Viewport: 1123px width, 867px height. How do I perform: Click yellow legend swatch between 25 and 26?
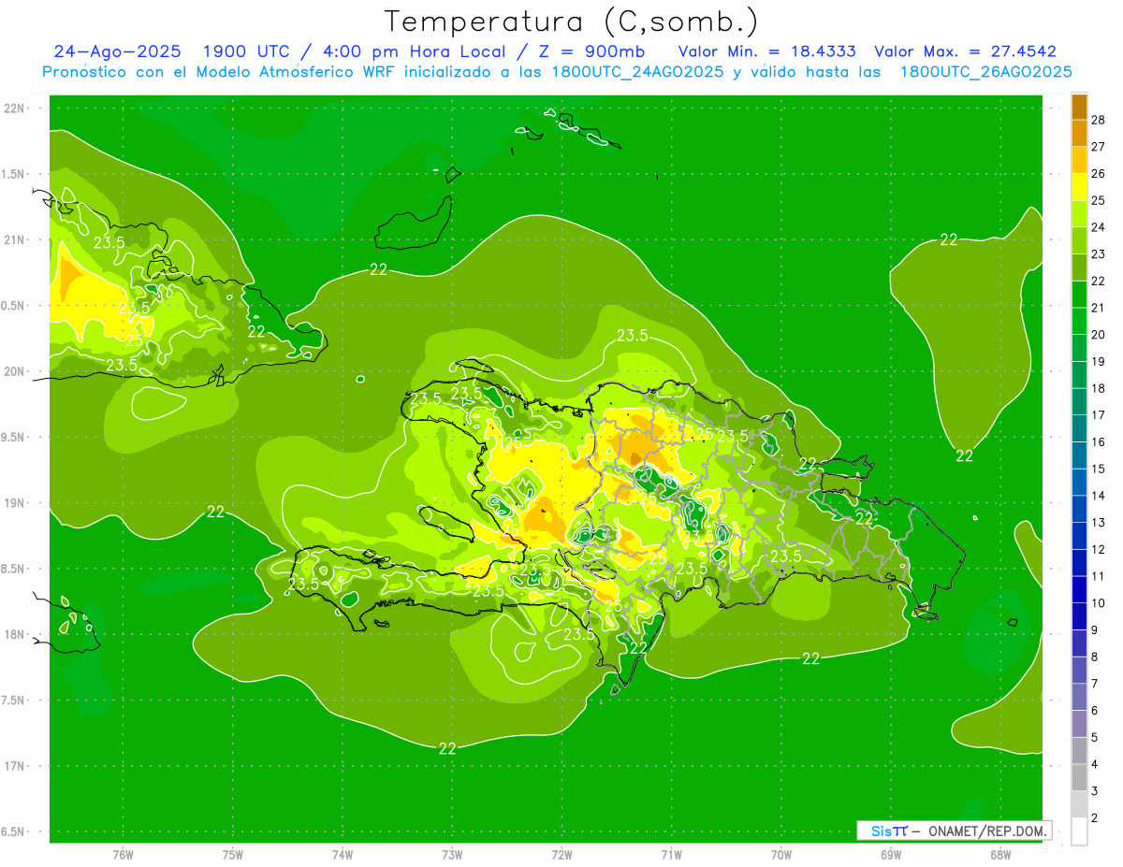(1079, 187)
